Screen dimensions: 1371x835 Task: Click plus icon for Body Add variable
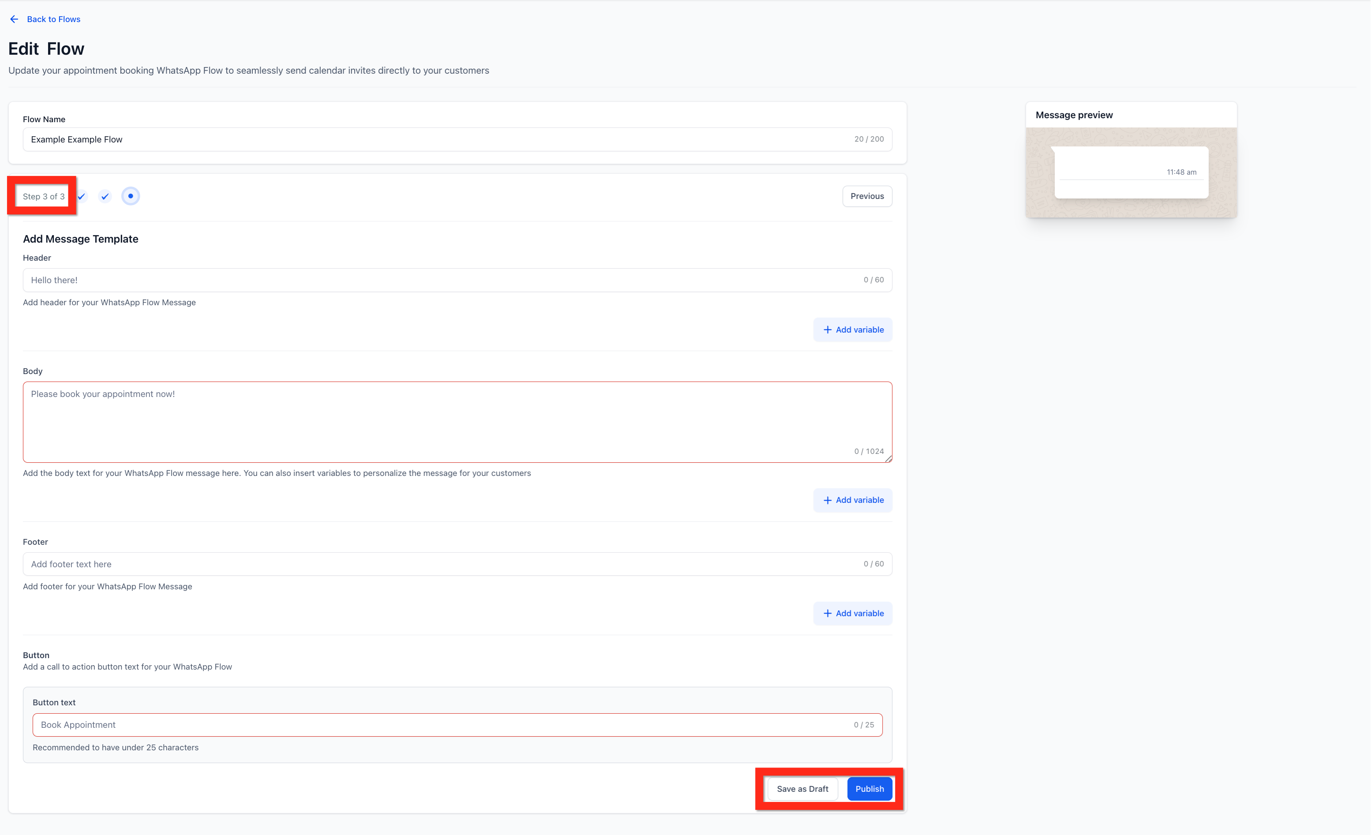(x=828, y=500)
